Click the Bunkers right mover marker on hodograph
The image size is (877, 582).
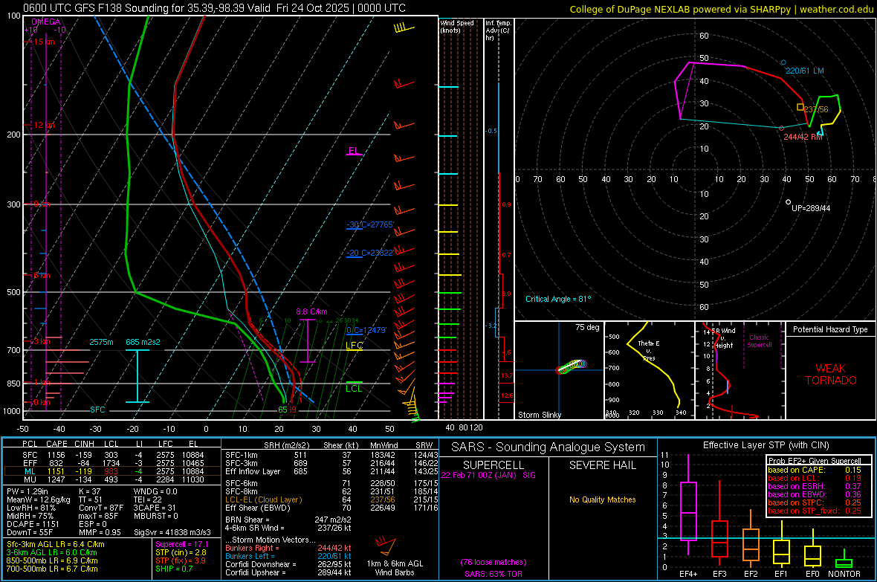pos(781,128)
